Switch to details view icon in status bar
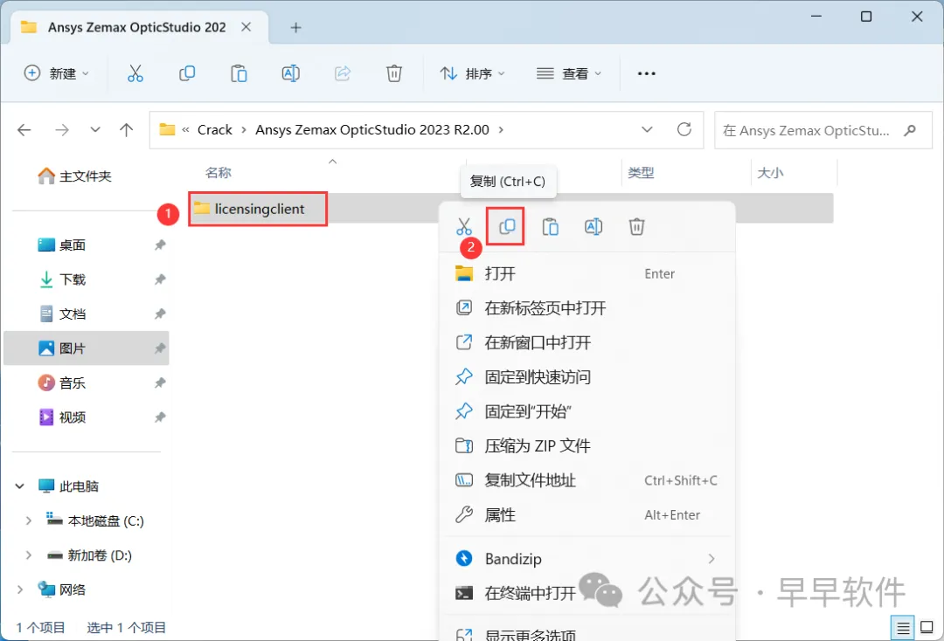 click(x=902, y=629)
